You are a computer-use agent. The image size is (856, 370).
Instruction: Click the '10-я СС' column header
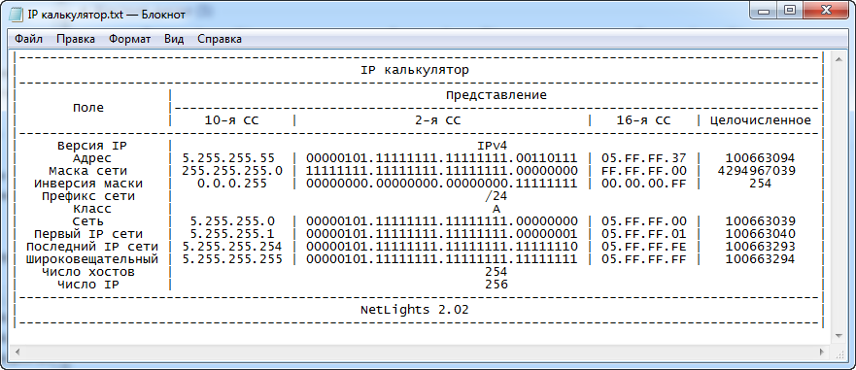pos(231,120)
